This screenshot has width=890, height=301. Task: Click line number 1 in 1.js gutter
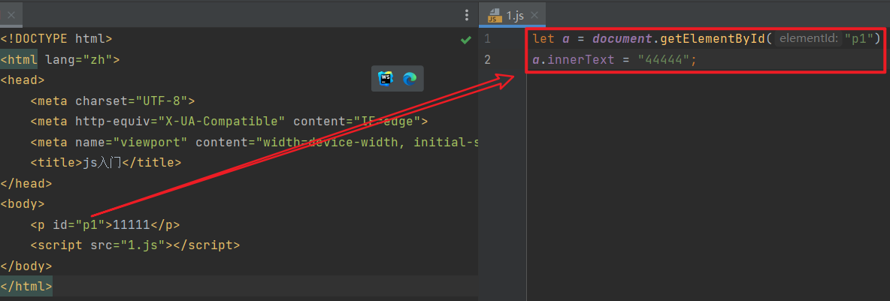(488, 39)
